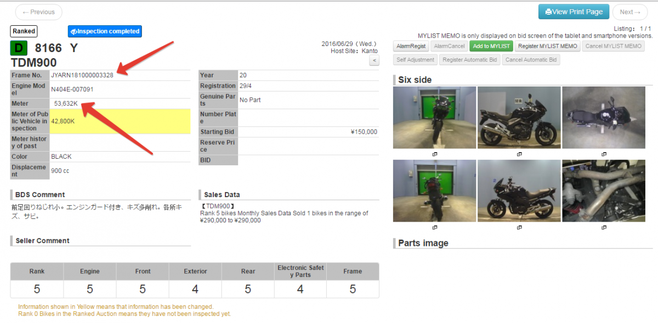Click the registration value 29/4

click(246, 86)
